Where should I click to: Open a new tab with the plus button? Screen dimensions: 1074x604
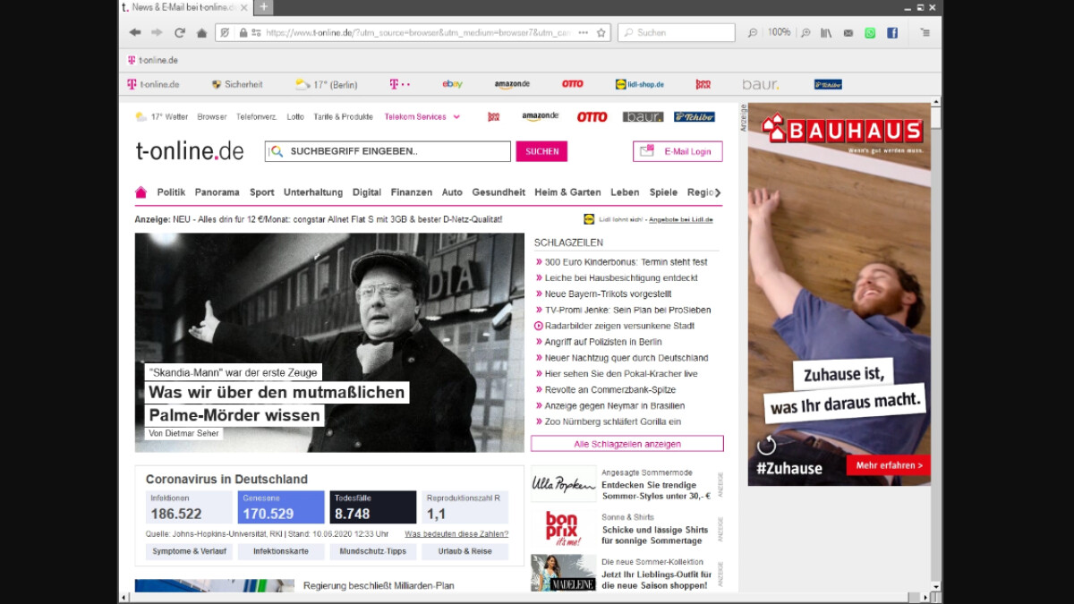point(263,7)
